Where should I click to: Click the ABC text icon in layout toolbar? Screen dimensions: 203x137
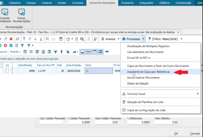pyautogui.click(x=107, y=52)
